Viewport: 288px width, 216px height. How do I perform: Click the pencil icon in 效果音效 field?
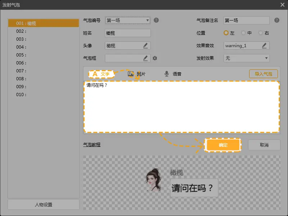264,46
